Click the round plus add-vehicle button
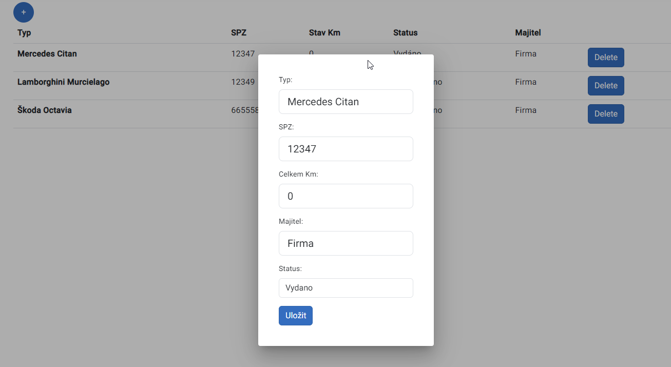The width and height of the screenshot is (671, 367). pos(24,12)
